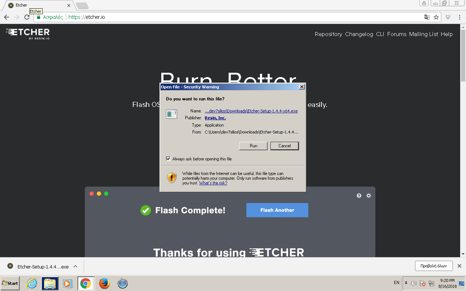Image resolution: width=466 pixels, height=291 pixels.
Task: Cancel the Open File security dialog
Action: [285, 146]
